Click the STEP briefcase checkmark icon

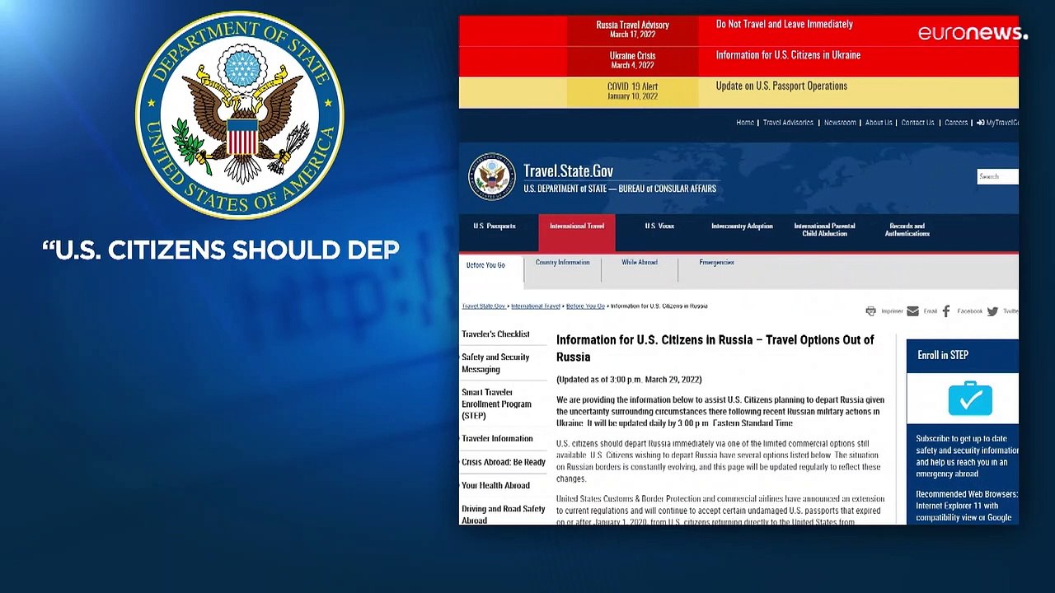point(970,399)
